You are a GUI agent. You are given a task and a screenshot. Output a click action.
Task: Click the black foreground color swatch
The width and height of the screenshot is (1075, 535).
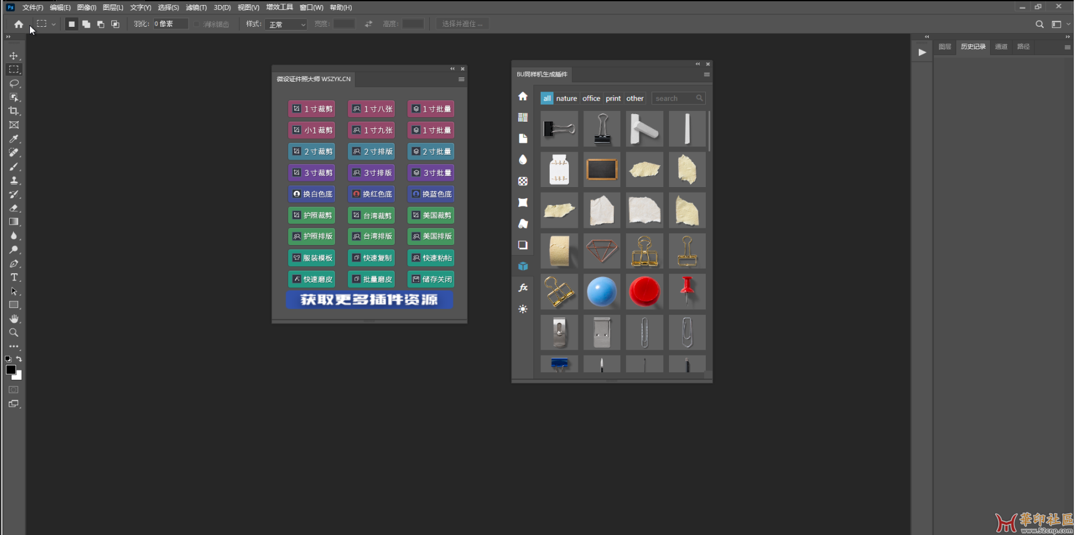click(10, 369)
